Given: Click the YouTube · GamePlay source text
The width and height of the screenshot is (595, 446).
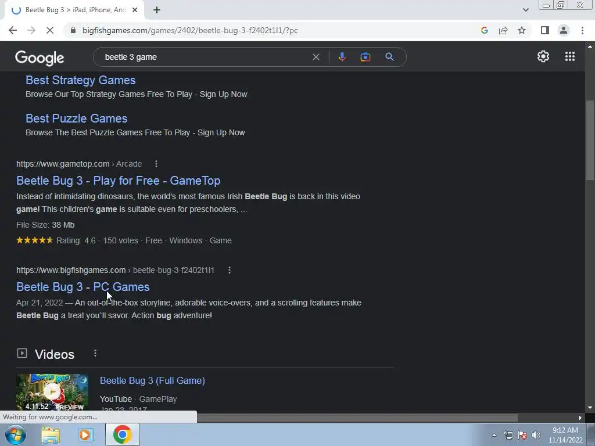Looking at the screenshot, I should (138, 399).
